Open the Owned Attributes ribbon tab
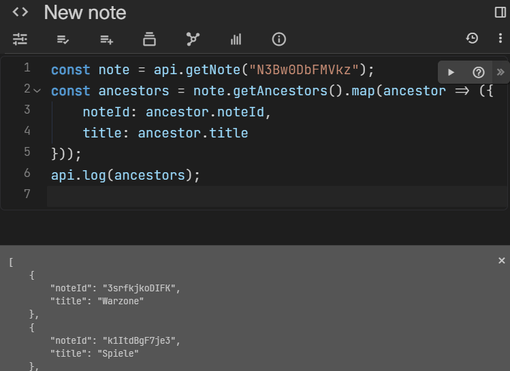Screen dimensions: 510x371 (63, 39)
